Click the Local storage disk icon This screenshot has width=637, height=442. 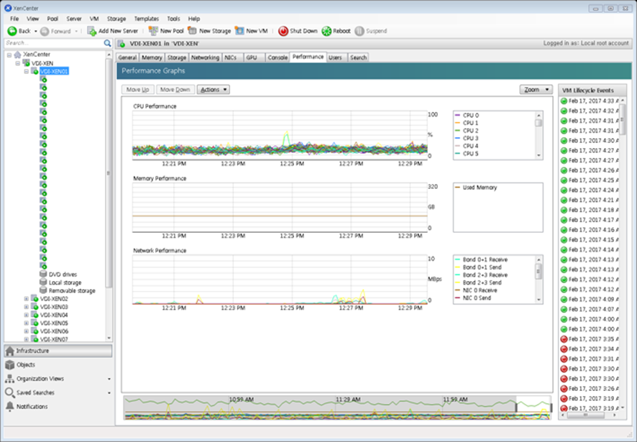(43, 282)
